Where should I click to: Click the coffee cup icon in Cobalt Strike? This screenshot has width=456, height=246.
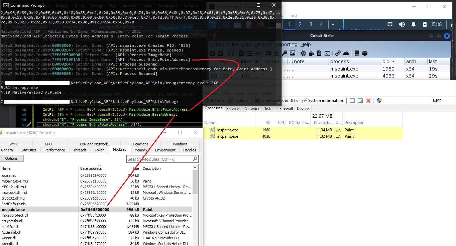coord(311,53)
